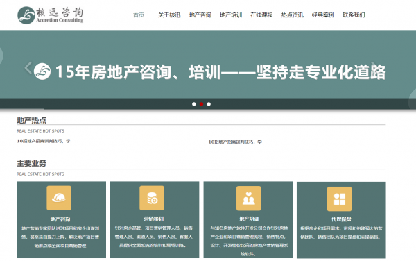Click the round logo in banner
Viewport: 416px width, 261px height.
[42, 71]
